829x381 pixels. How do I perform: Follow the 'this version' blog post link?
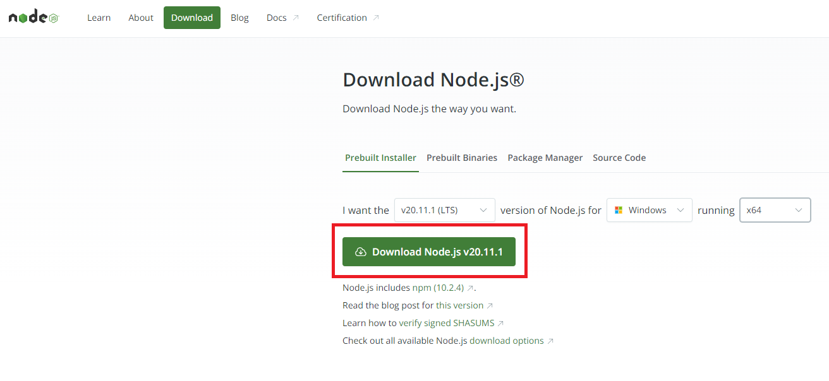(x=459, y=305)
